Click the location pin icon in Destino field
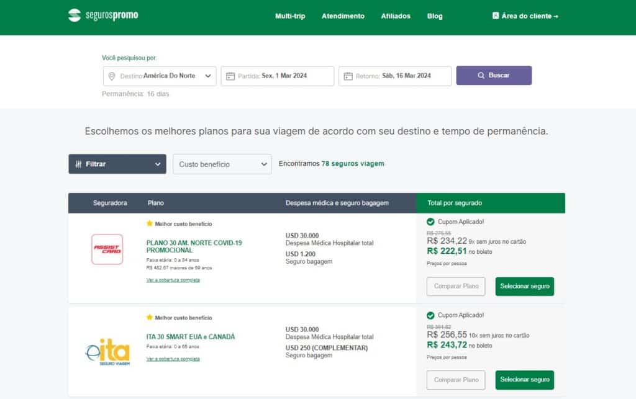Image resolution: width=636 pixels, height=399 pixels. (x=111, y=76)
